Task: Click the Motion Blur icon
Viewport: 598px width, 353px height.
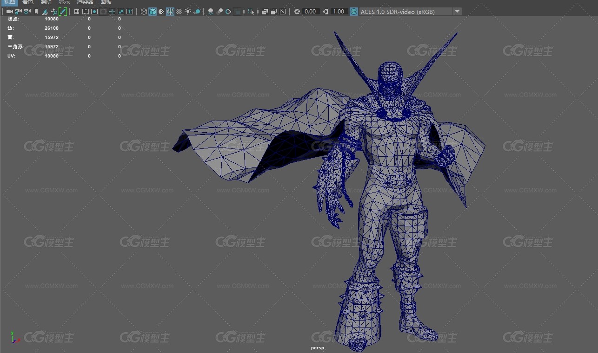Action: (x=219, y=12)
